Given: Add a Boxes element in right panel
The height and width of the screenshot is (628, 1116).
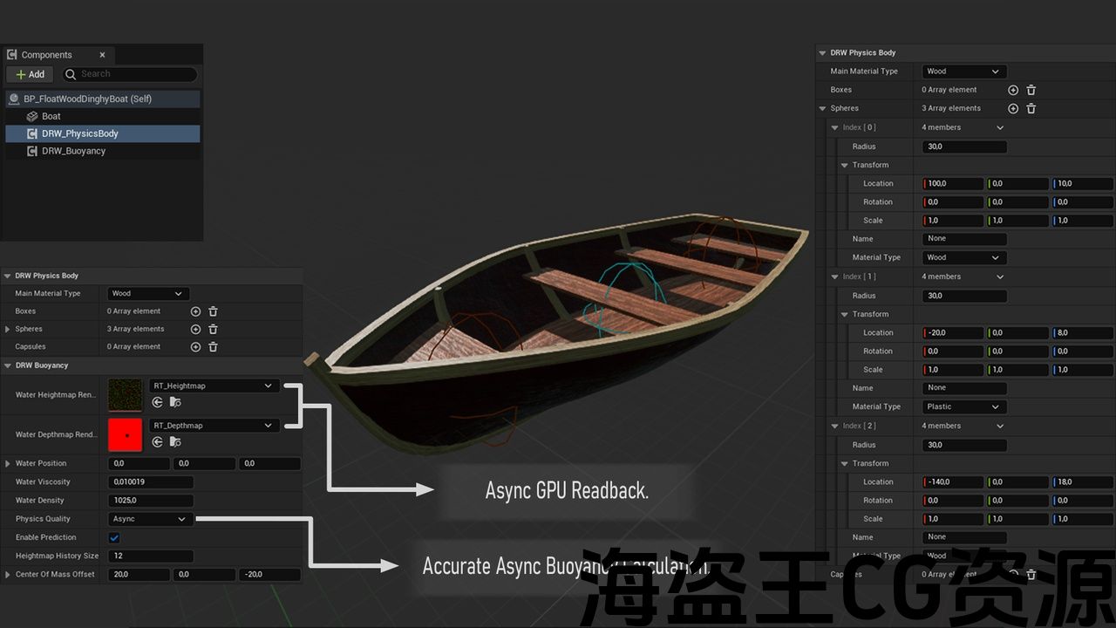Looking at the screenshot, I should pyautogui.click(x=1013, y=90).
